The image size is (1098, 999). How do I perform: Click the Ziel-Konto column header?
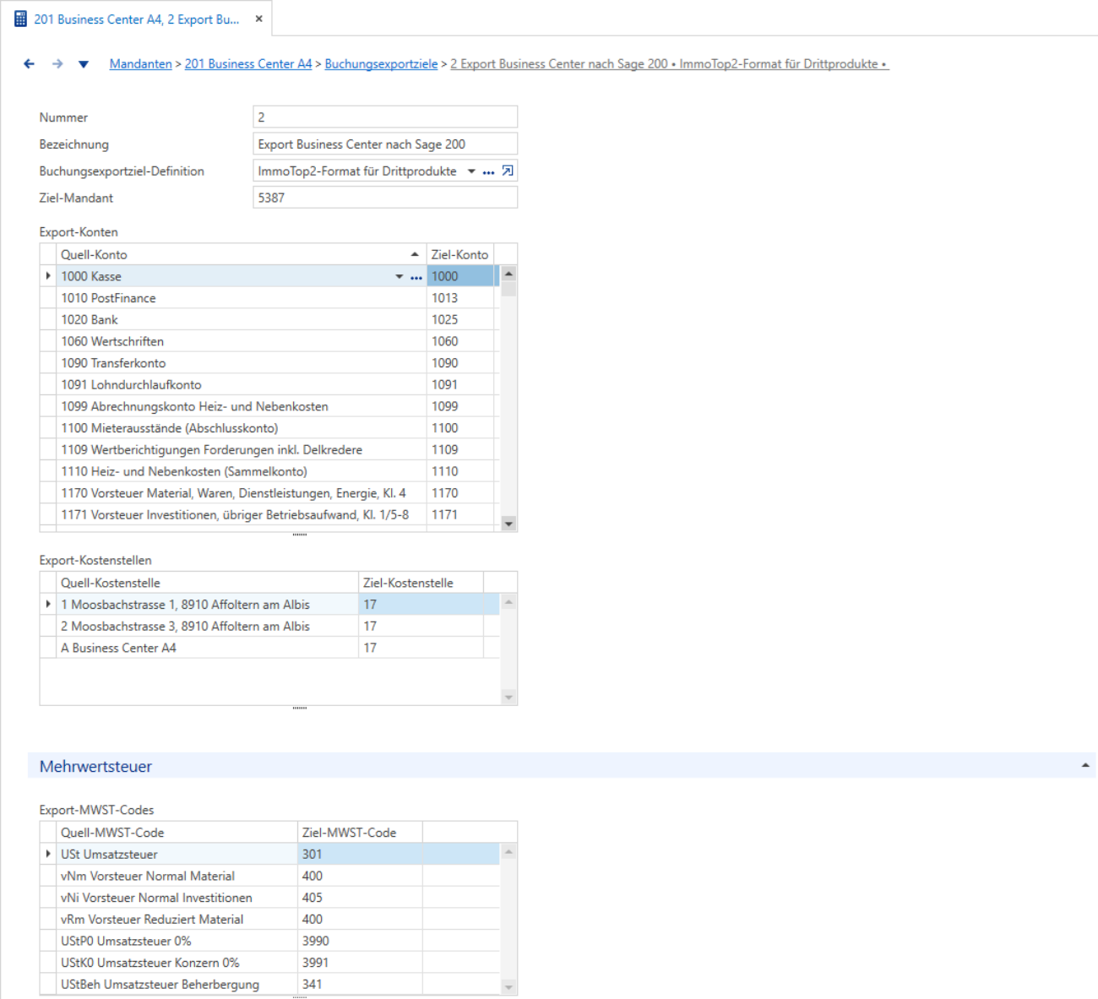tap(460, 254)
